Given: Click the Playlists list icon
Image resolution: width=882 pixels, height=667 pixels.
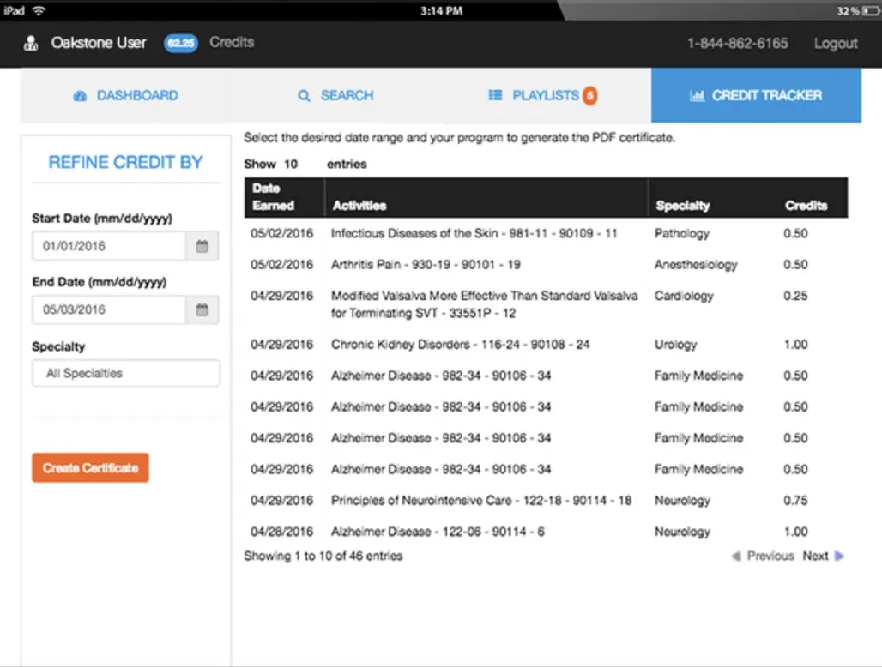Looking at the screenshot, I should pos(495,95).
